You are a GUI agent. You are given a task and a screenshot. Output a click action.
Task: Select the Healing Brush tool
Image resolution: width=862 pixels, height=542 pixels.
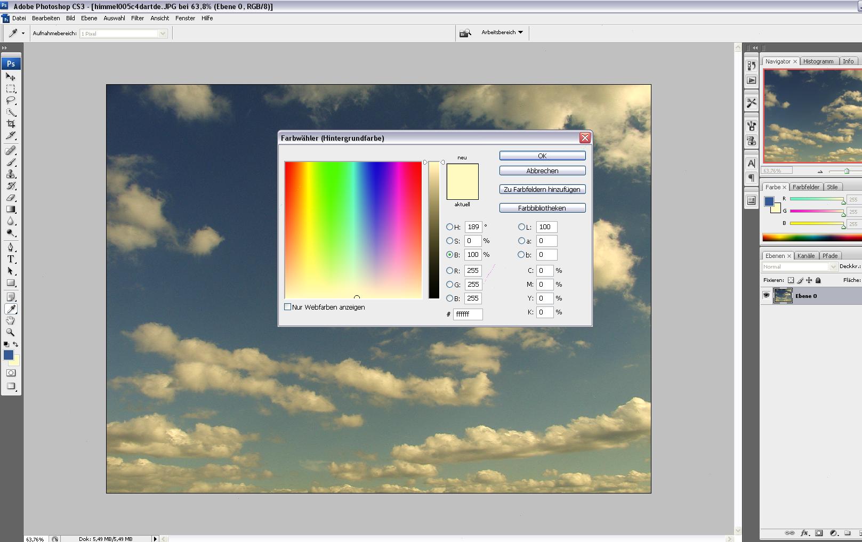pyautogui.click(x=11, y=150)
